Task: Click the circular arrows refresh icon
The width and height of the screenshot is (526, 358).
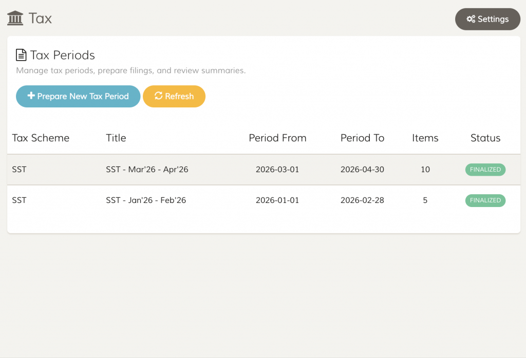Action: click(158, 96)
